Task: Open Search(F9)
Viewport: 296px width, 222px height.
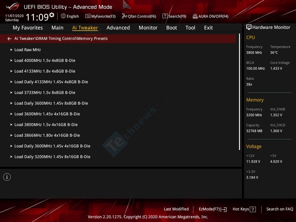Action: [177, 16]
